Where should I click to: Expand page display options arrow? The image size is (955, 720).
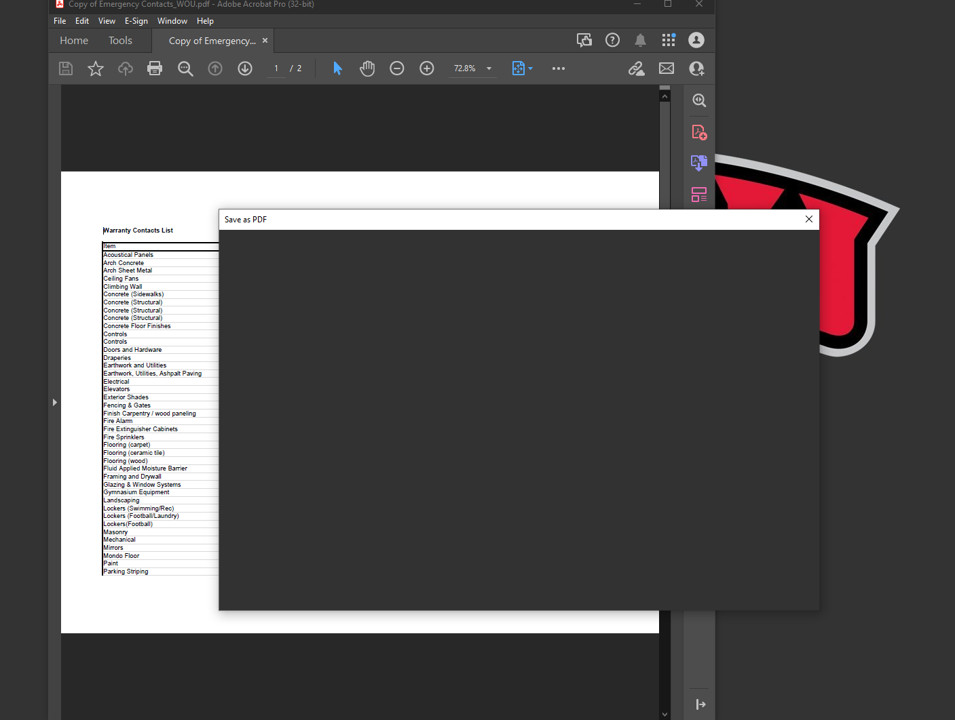[531, 68]
